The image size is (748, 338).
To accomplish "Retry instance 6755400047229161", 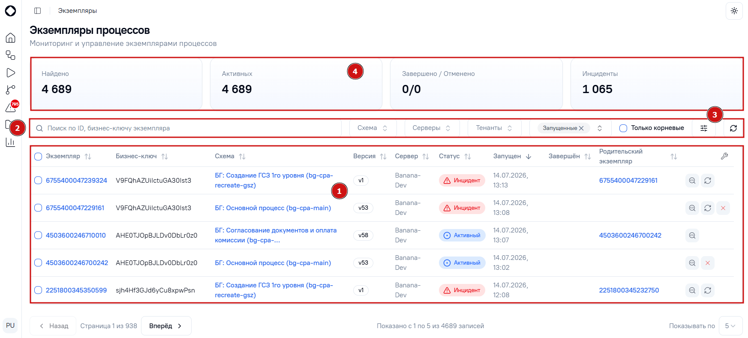I will pos(708,208).
